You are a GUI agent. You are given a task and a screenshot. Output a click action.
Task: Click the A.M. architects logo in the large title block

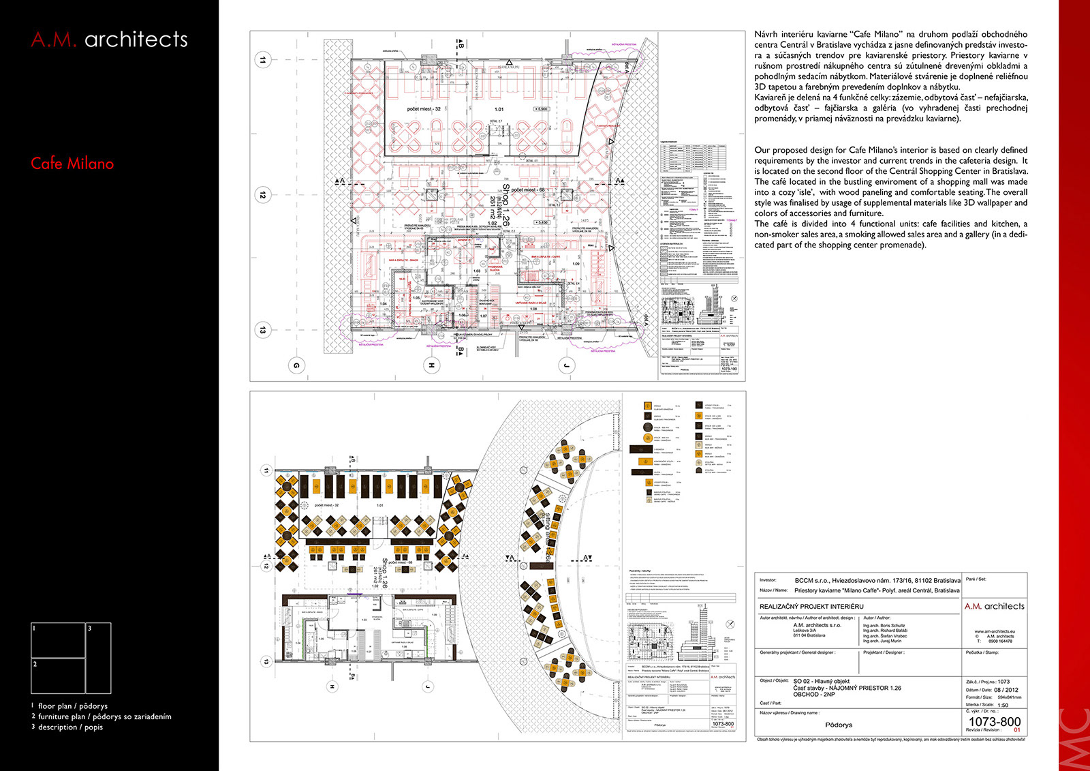994,606
